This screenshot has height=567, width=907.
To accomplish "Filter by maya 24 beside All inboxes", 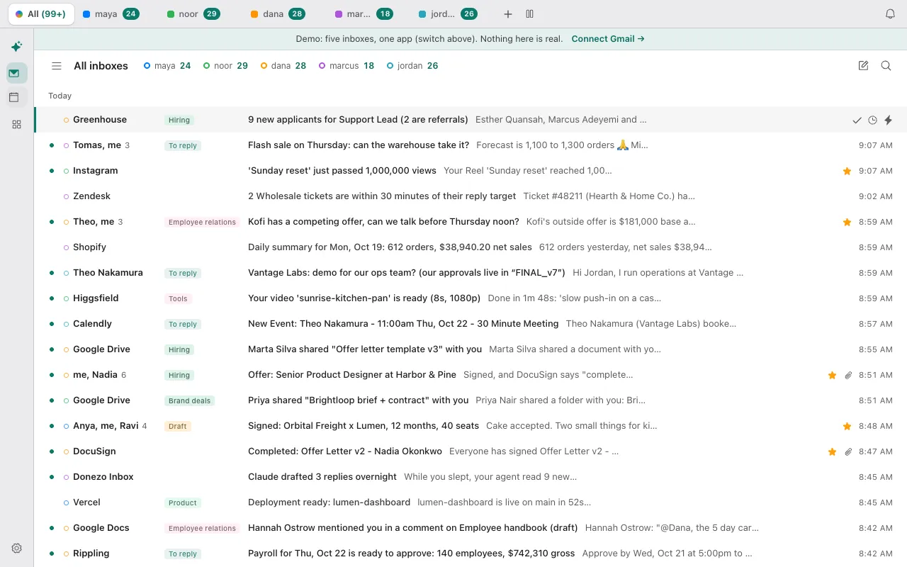I will tap(167, 66).
